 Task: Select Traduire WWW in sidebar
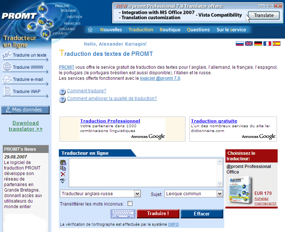click(x=28, y=67)
